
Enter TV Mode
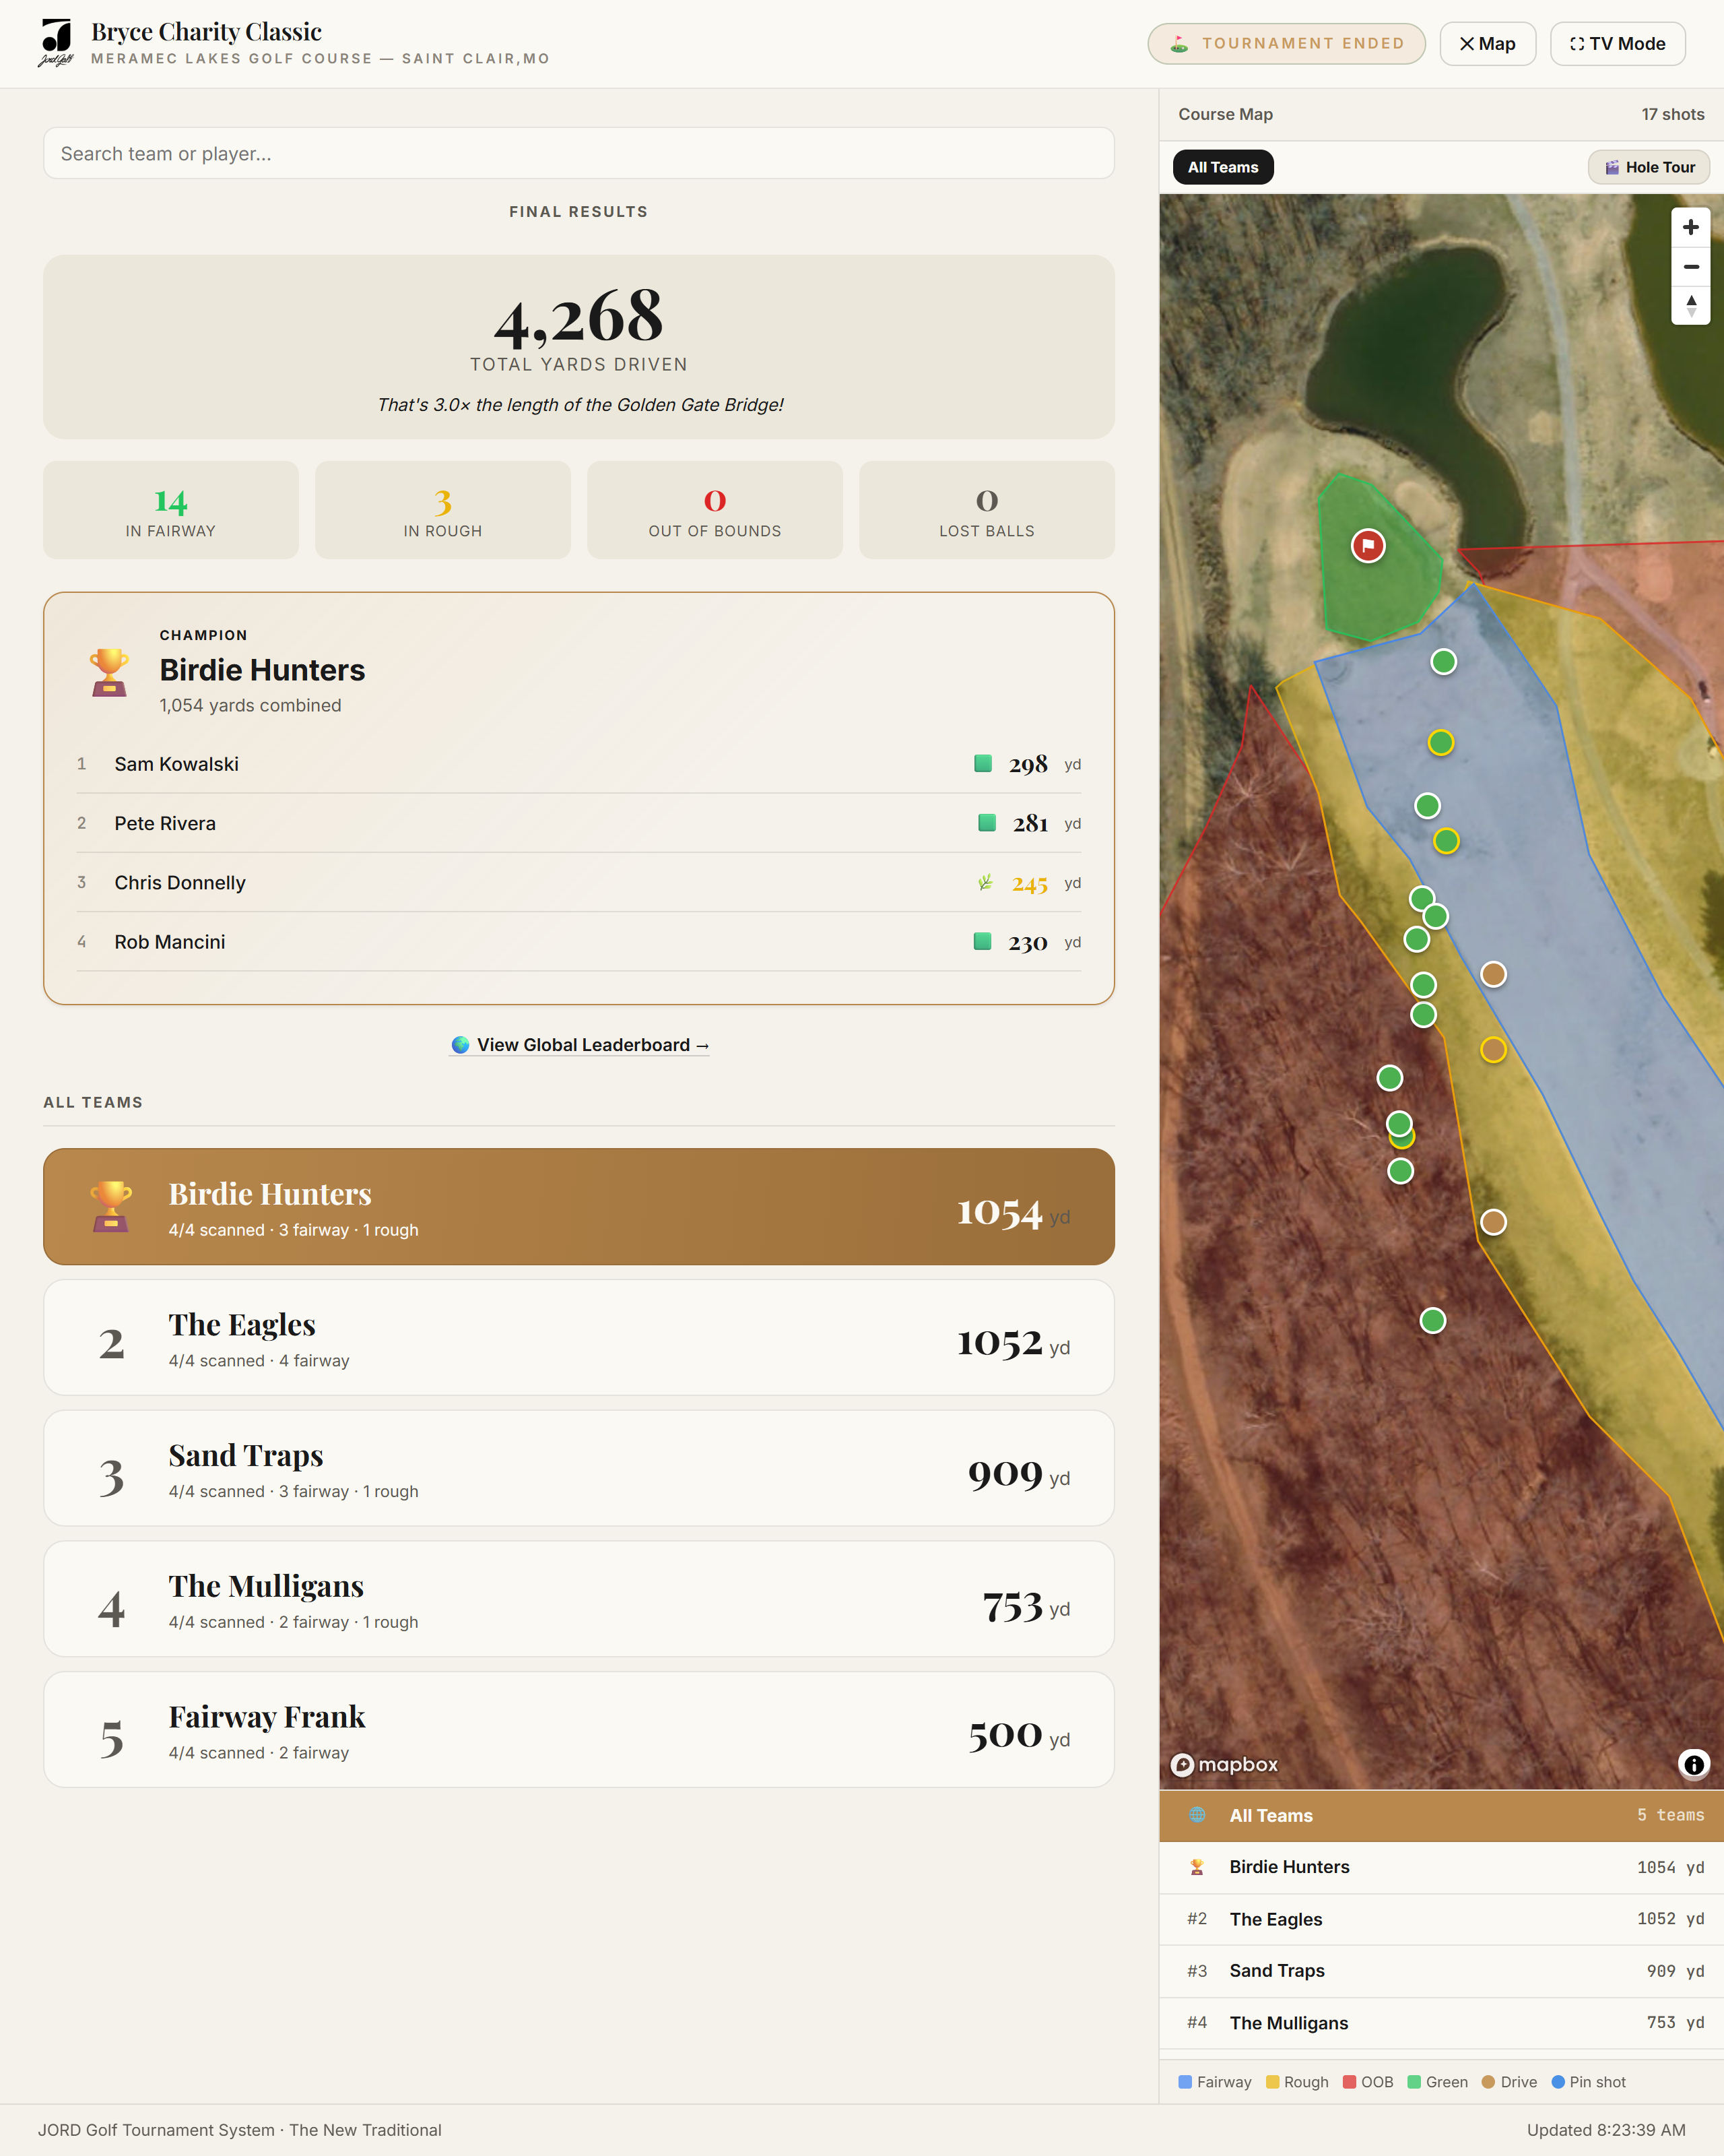pyautogui.click(x=1617, y=44)
